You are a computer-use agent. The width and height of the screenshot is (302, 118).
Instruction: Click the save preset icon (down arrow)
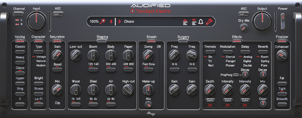[194, 22]
